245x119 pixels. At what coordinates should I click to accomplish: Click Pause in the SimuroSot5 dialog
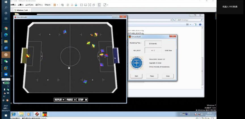pos(152,76)
